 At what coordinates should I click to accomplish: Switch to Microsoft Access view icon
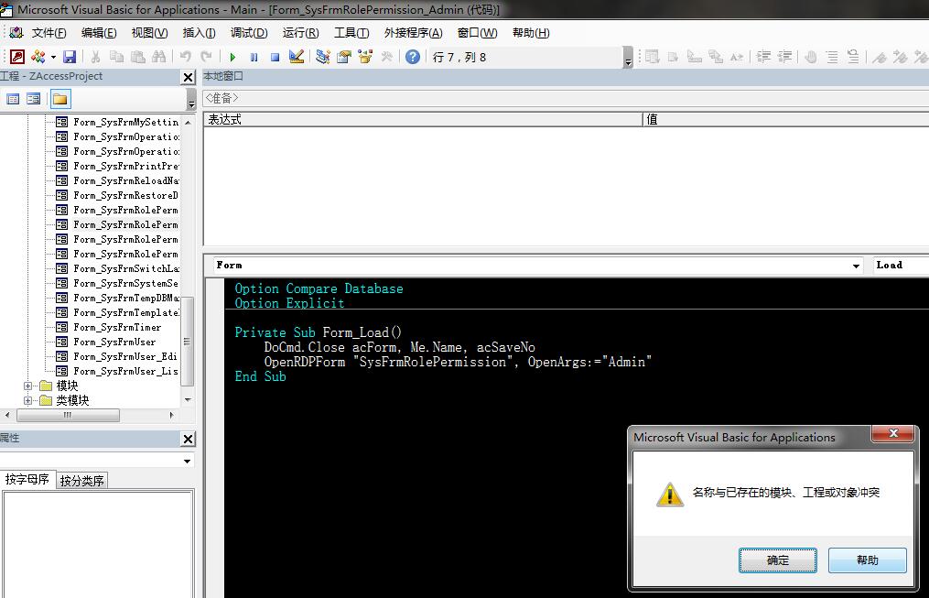(x=17, y=57)
